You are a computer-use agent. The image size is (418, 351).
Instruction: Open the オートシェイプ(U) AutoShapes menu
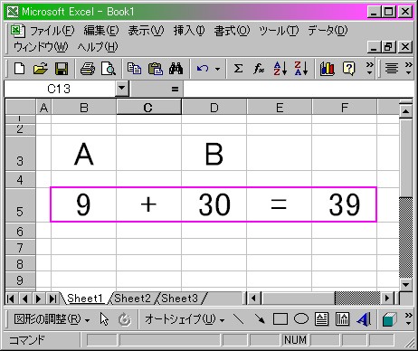[x=185, y=319]
